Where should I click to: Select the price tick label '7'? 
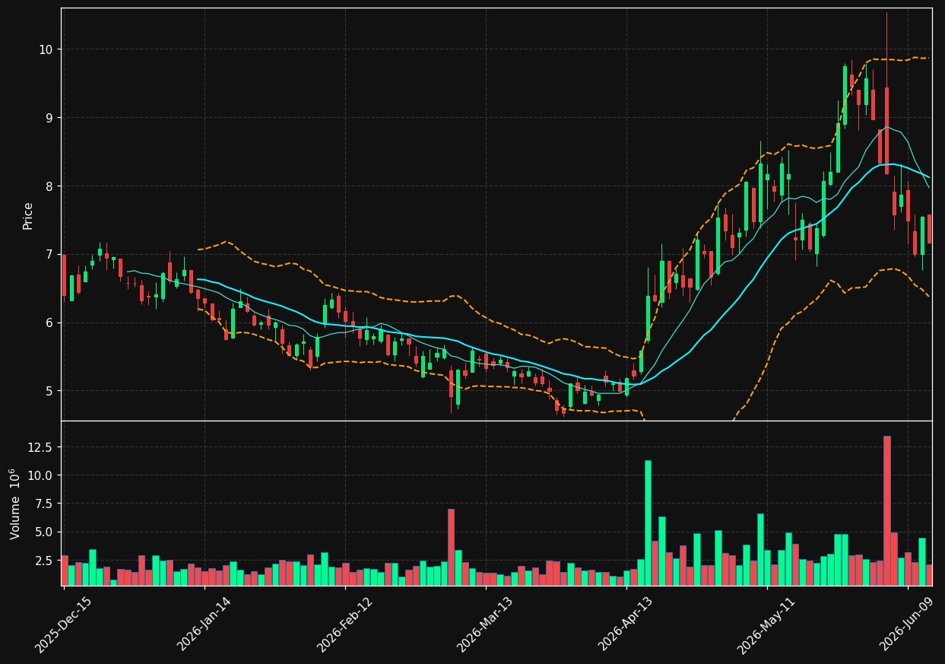coord(51,255)
